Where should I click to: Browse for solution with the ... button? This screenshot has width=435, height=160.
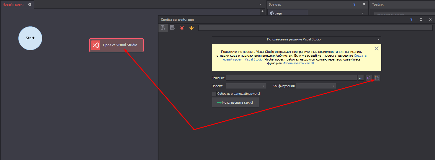coord(361,78)
